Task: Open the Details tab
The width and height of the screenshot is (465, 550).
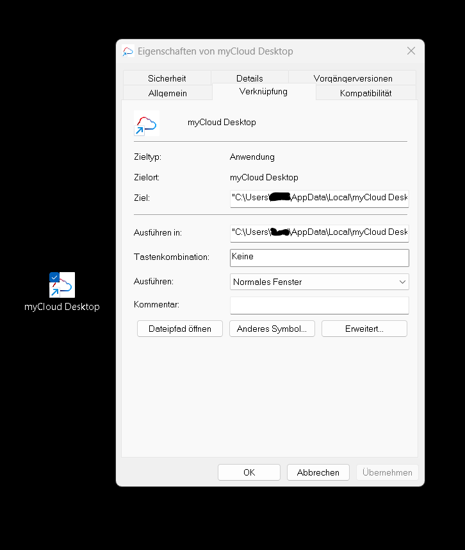Action: click(x=250, y=78)
